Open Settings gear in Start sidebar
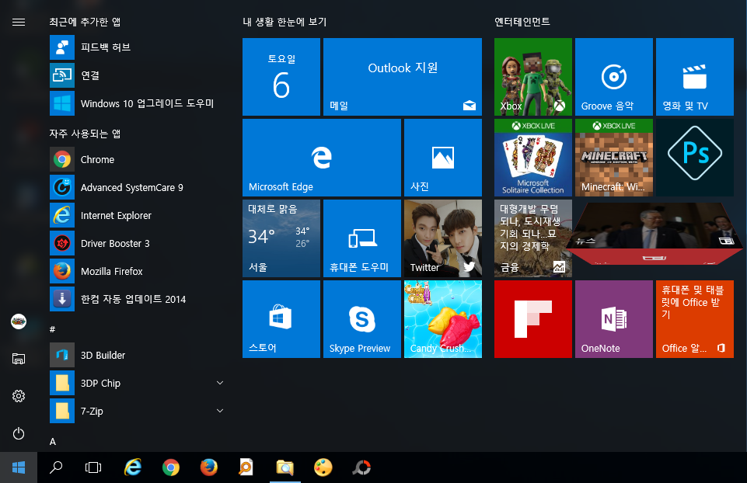This screenshot has width=747, height=483. coord(19,396)
